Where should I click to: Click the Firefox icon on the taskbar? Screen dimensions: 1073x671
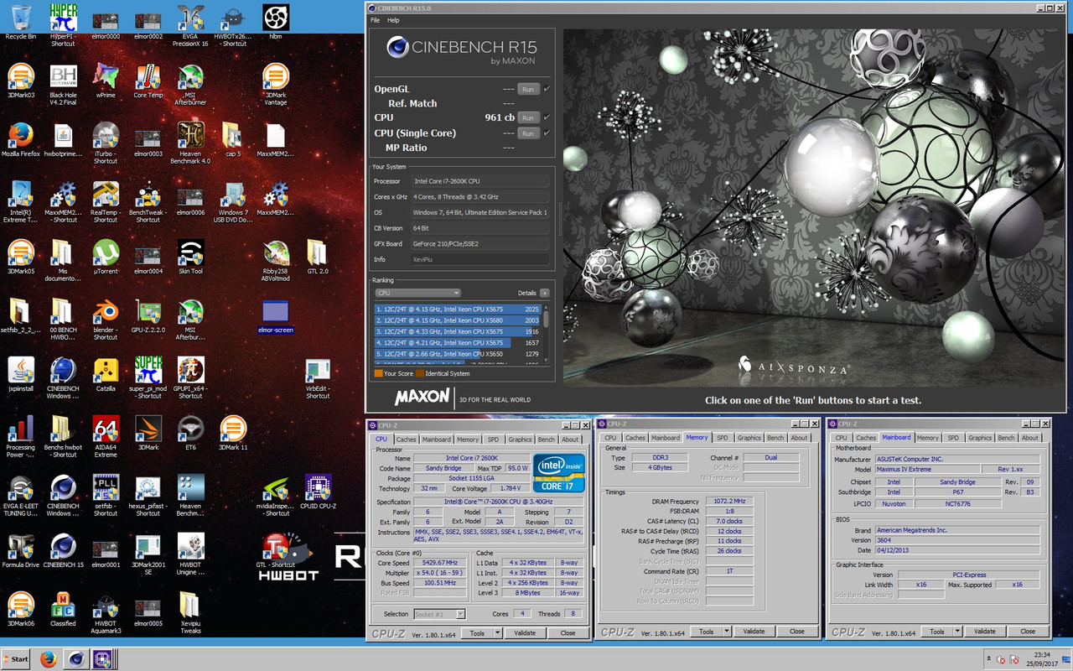[x=48, y=659]
